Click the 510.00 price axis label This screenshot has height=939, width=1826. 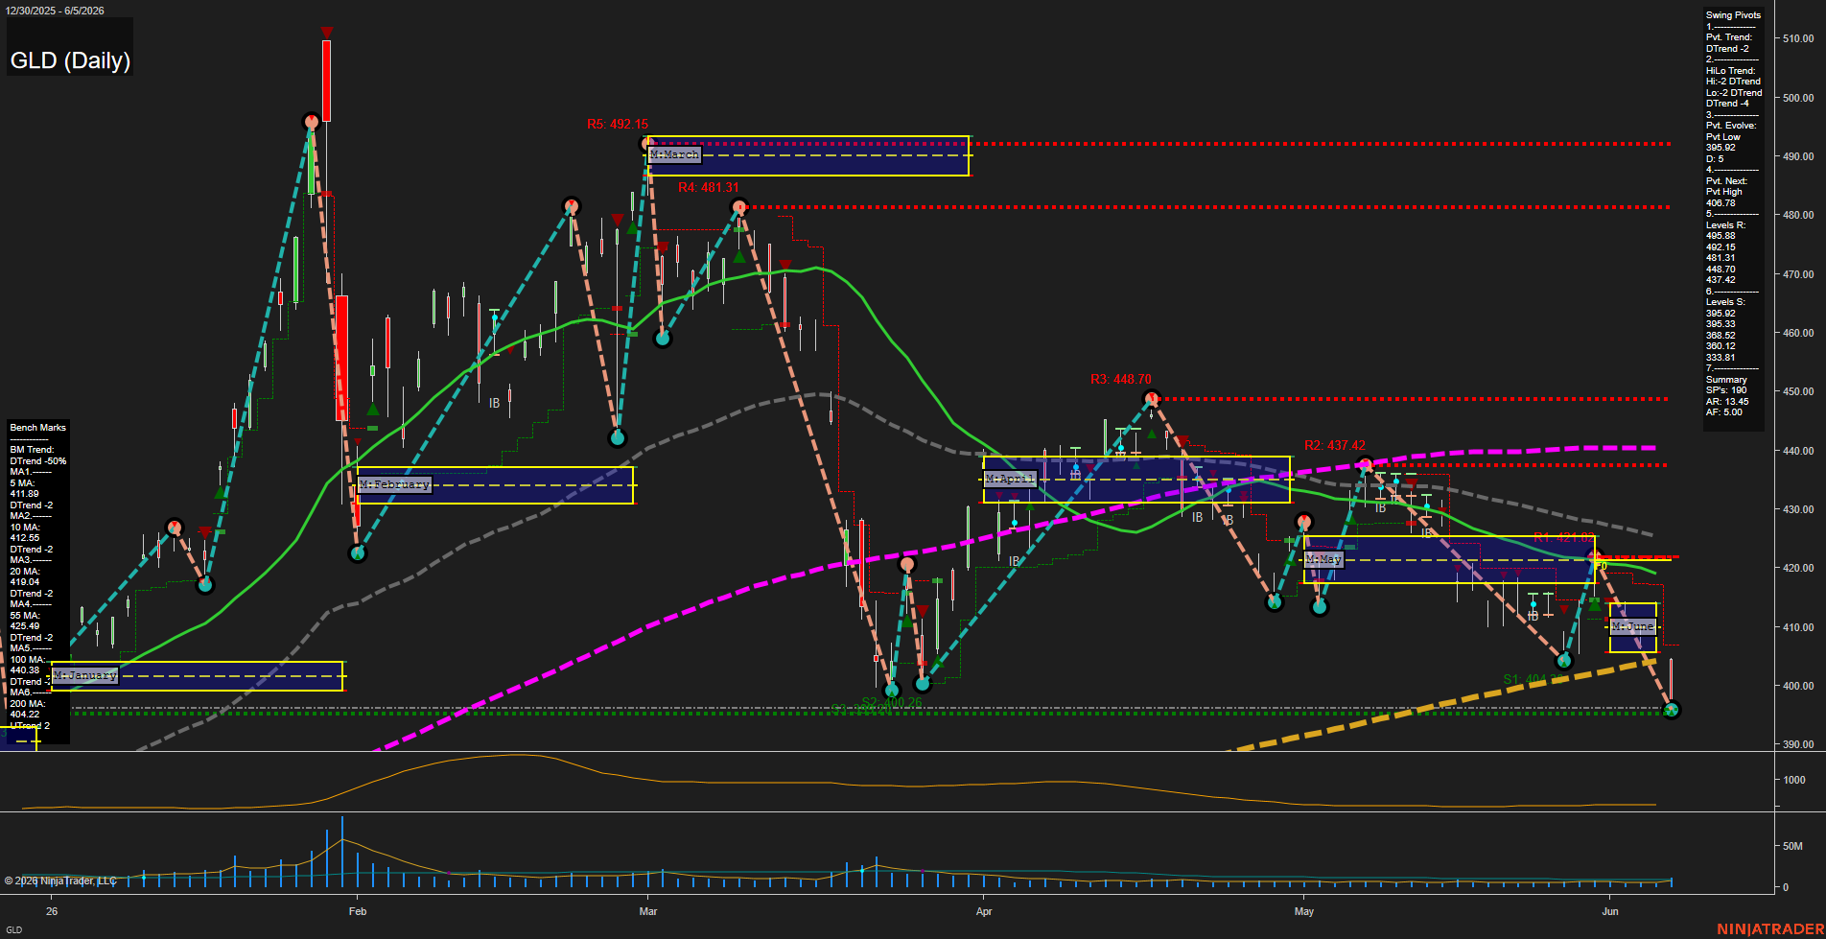(x=1798, y=38)
